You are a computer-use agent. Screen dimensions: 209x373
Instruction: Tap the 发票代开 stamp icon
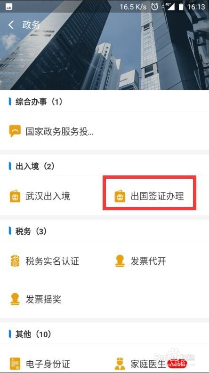120,261
